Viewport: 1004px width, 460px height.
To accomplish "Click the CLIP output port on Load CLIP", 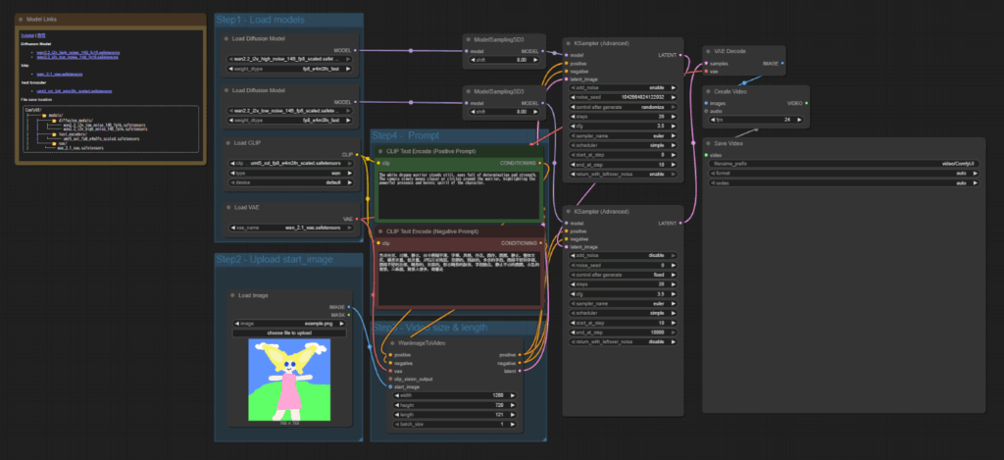I will 357,154.
